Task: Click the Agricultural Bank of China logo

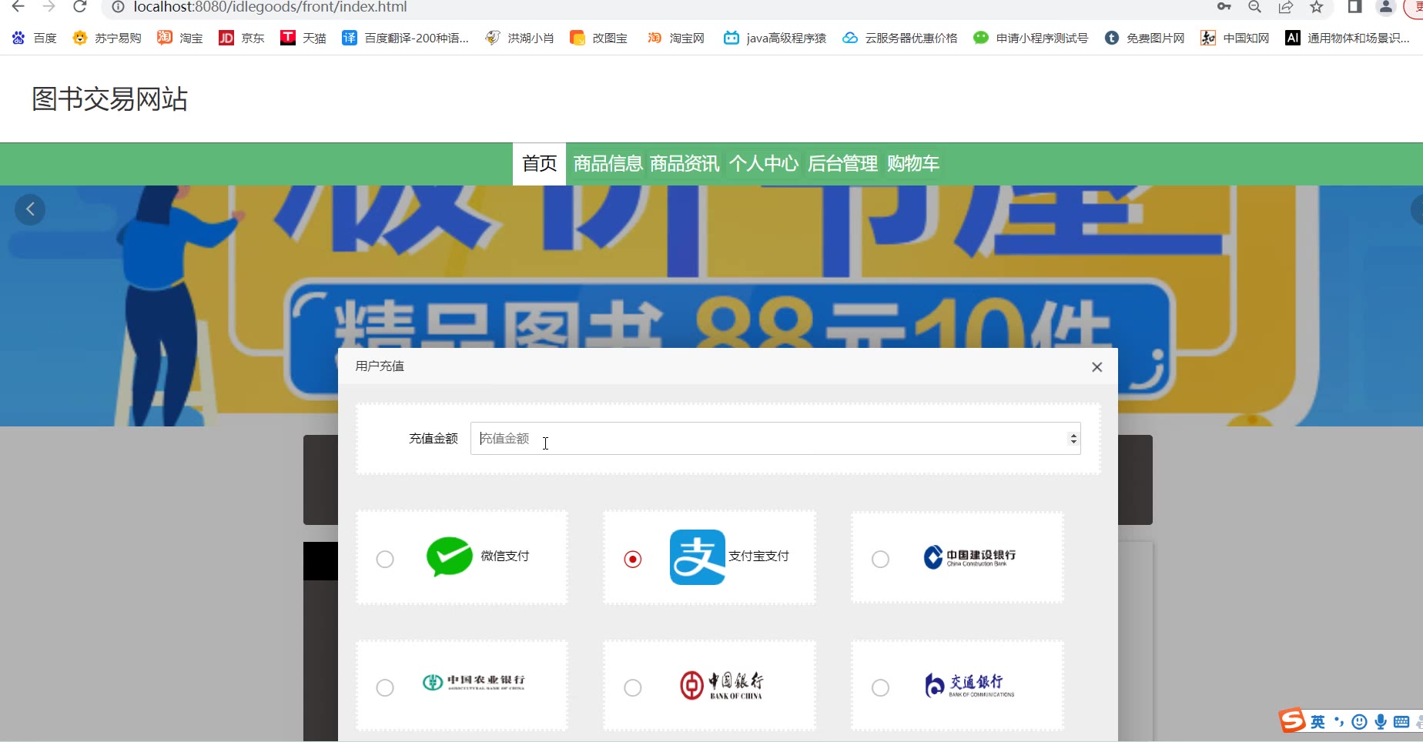Action: 474,682
